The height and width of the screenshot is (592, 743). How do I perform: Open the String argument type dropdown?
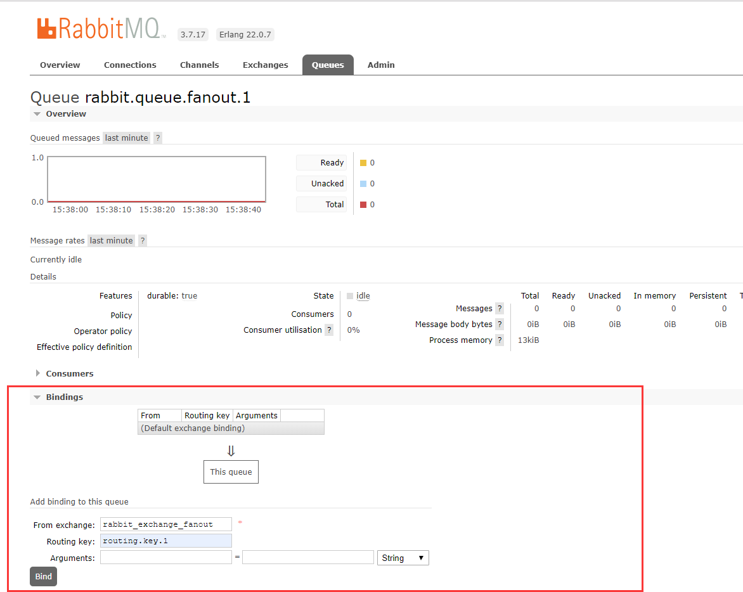(403, 558)
